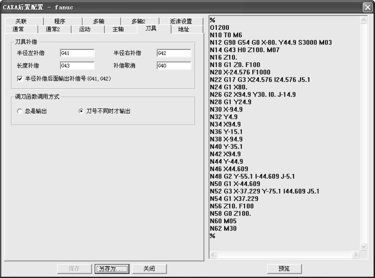The height and width of the screenshot is (278, 375).
Task: Switch to the 关联 tab
Action: click(21, 22)
